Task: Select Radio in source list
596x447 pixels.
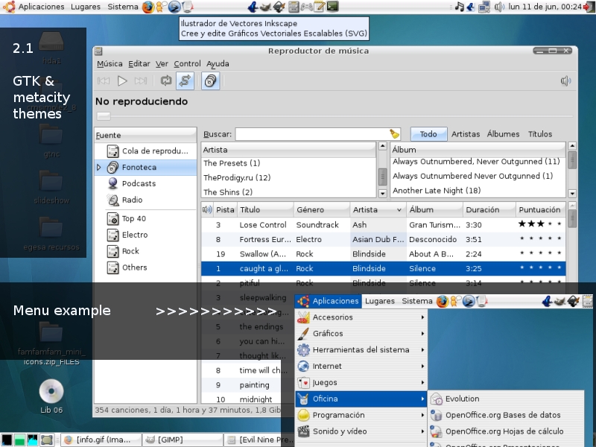Action: tap(145, 200)
